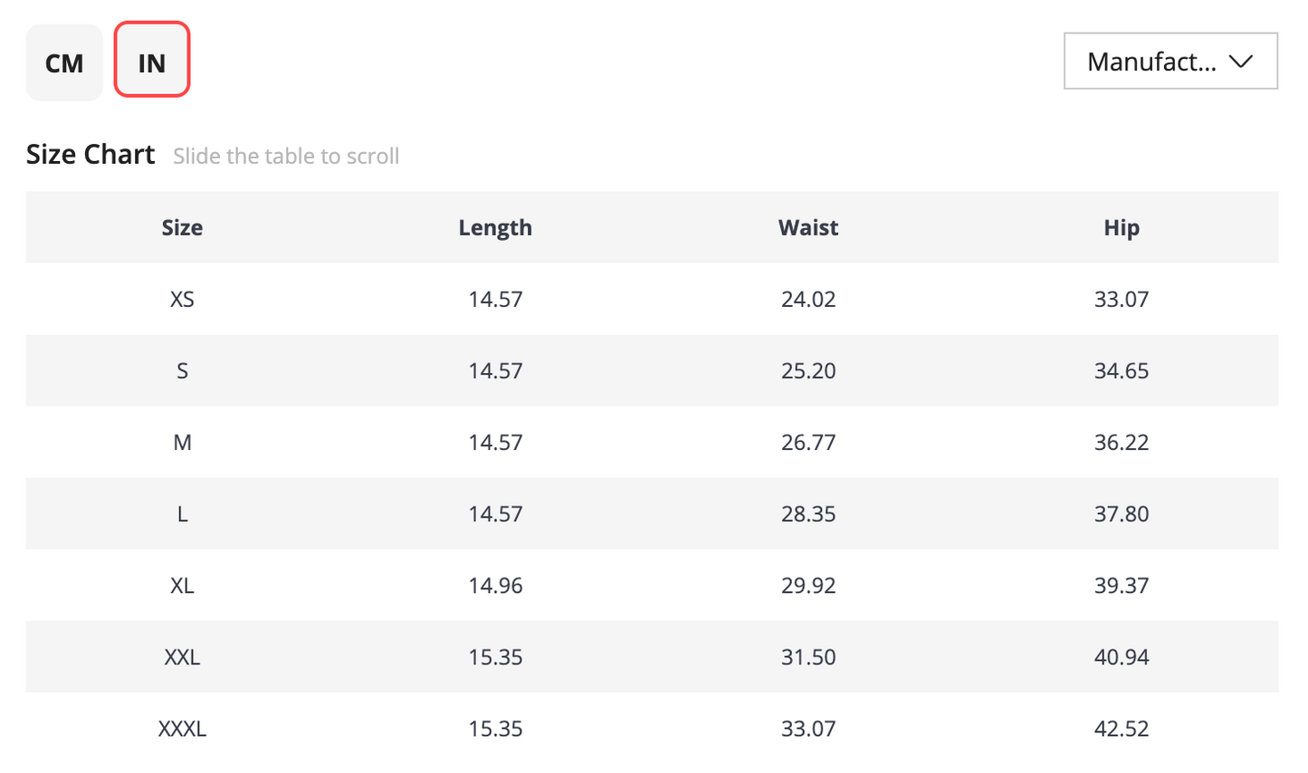Image resolution: width=1308 pixels, height=773 pixels.
Task: Select the IN unit toggle
Action: [x=152, y=60]
